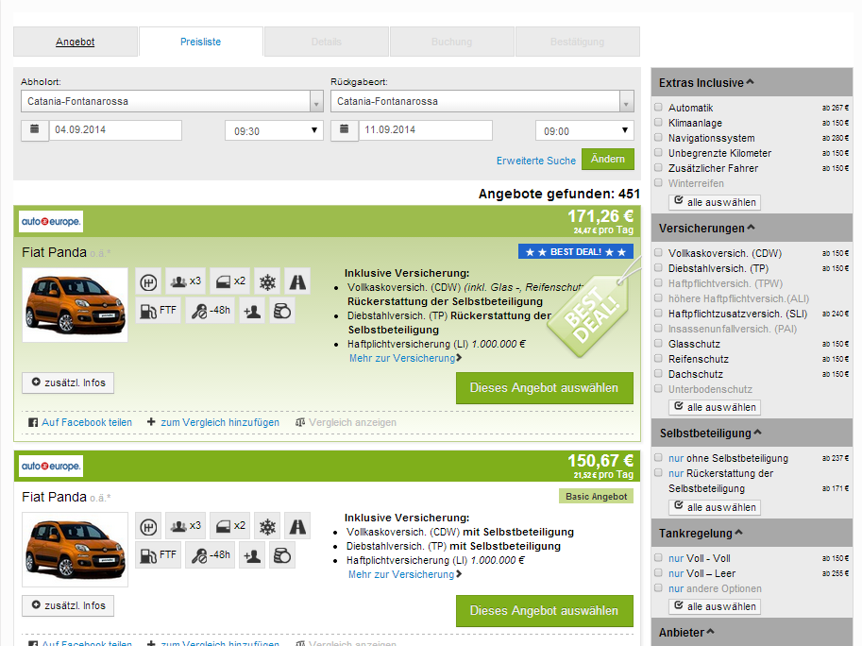Click the snowflake icon in the 150,67 € offer
Viewport: 862px width, 646px height.
(267, 527)
